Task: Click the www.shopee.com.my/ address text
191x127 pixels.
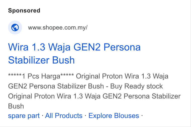Action: 58,27
